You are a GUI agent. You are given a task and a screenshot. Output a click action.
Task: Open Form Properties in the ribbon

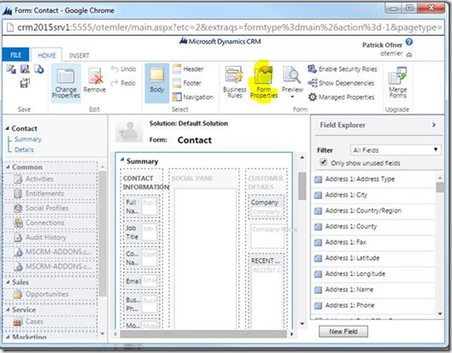(263, 83)
